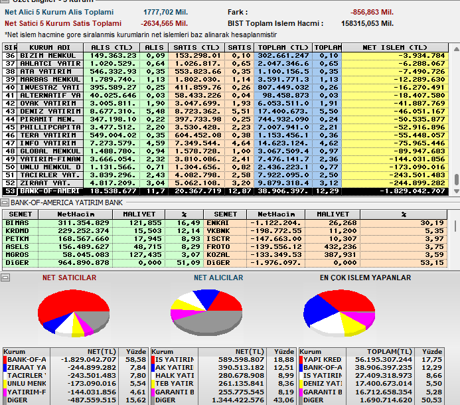Select row 44 PIRAMIT MEN.
460x405 pixels.
point(225,119)
